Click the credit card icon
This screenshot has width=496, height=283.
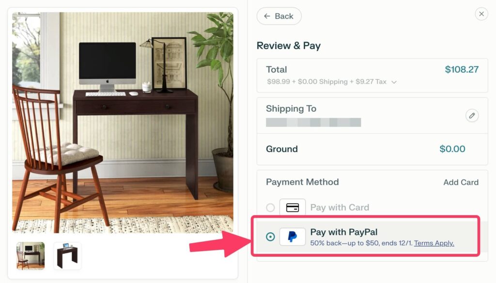click(x=292, y=208)
